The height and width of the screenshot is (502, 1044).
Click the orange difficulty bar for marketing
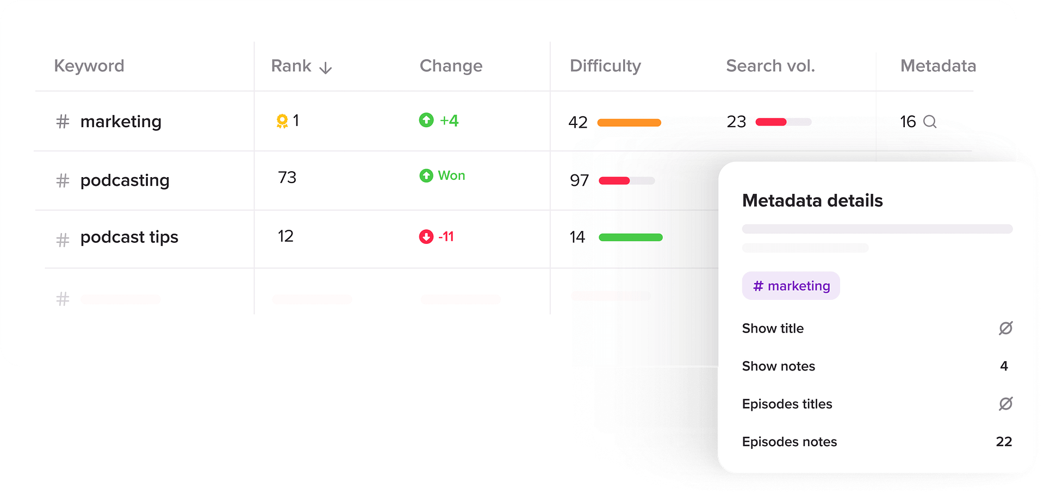tap(629, 123)
